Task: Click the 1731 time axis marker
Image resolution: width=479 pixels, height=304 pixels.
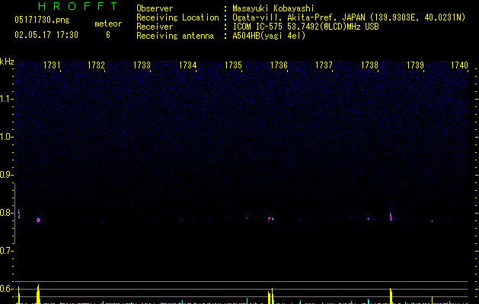Action: pyautogui.click(x=52, y=65)
